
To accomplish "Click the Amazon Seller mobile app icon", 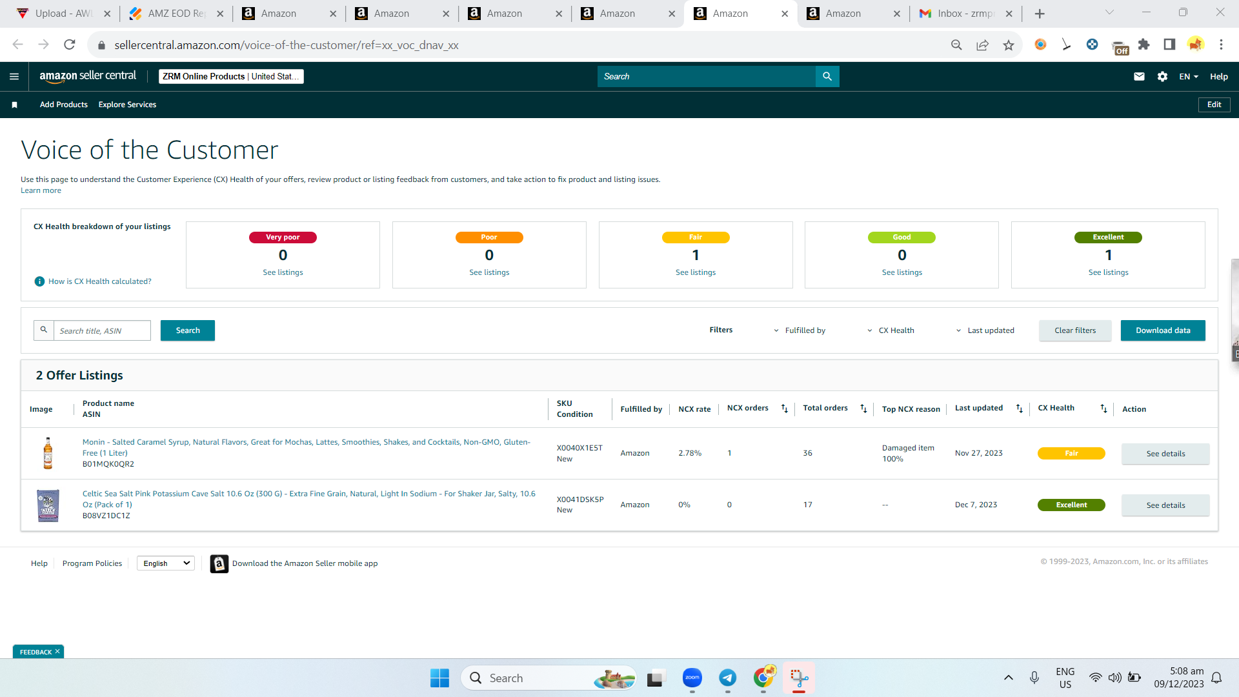I will pos(219,564).
